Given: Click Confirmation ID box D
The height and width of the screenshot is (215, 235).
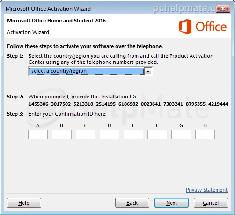Looking at the screenshot, I should coord(110,134).
